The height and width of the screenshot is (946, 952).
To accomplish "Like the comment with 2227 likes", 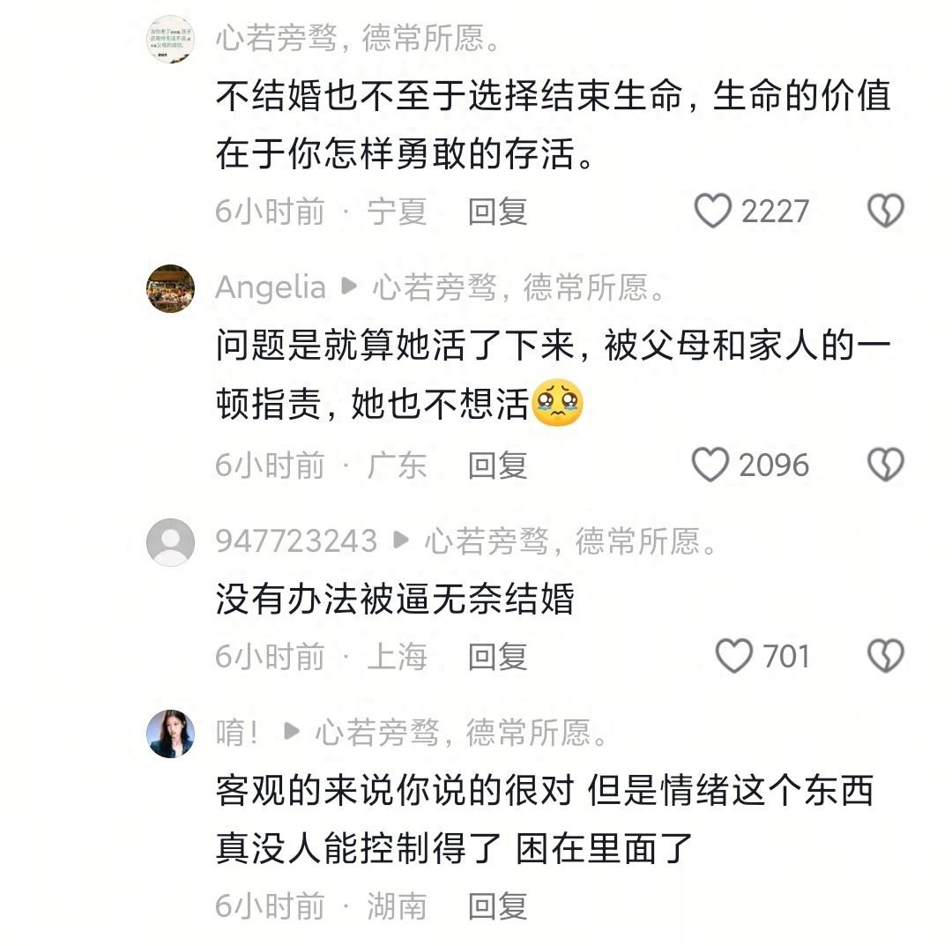I will pyautogui.click(x=713, y=212).
